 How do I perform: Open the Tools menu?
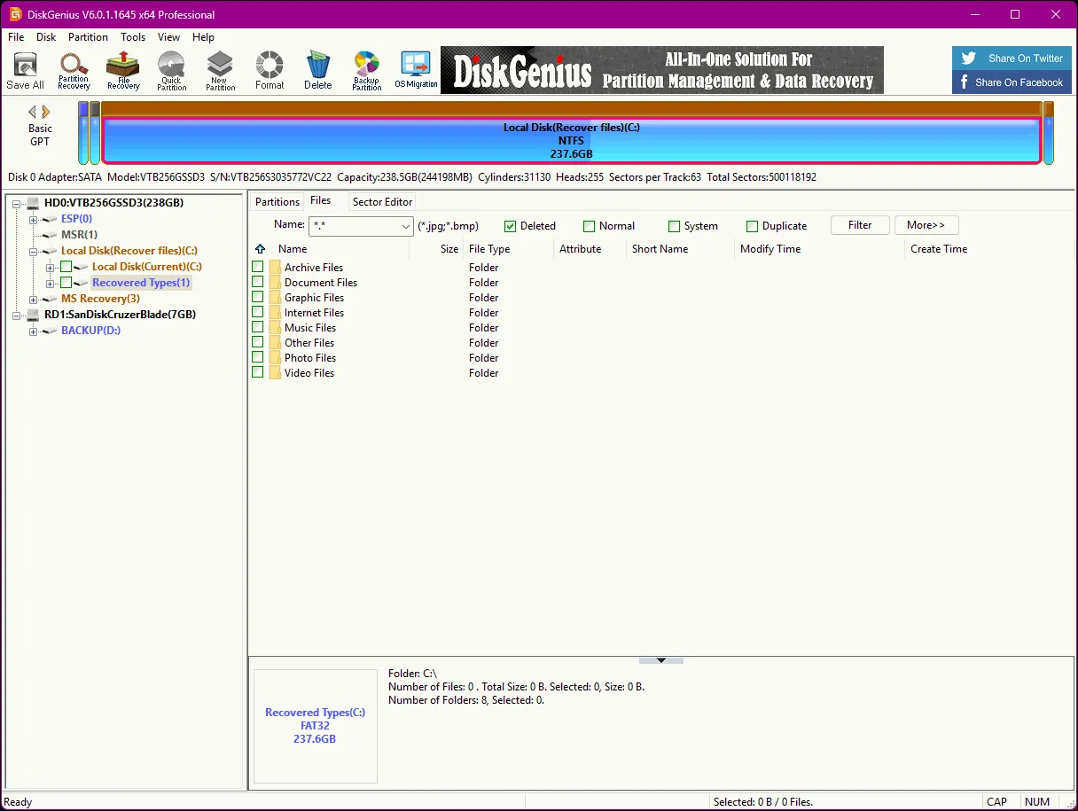click(133, 37)
